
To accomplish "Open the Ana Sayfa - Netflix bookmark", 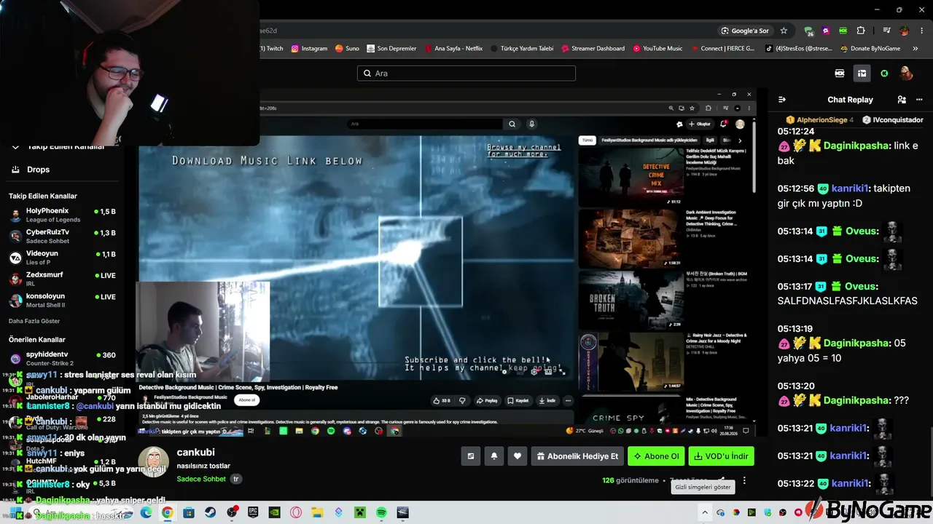I will tap(453, 49).
